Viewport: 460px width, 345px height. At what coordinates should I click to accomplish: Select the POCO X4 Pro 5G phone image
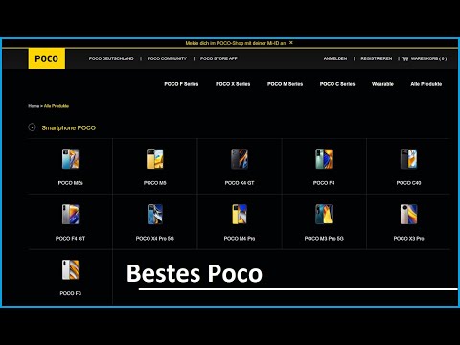click(x=155, y=214)
